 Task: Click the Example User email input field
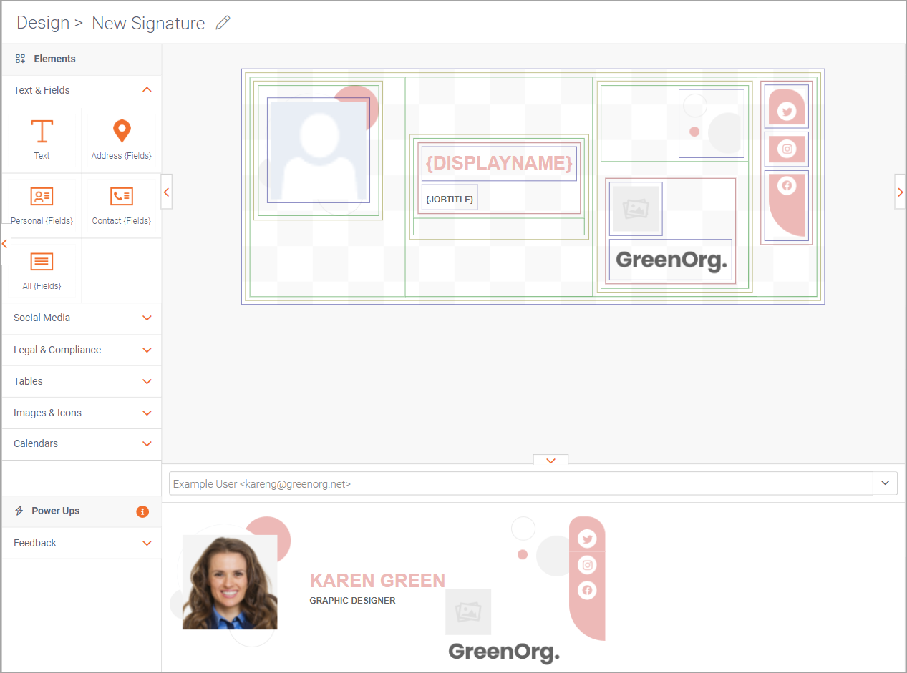(520, 484)
